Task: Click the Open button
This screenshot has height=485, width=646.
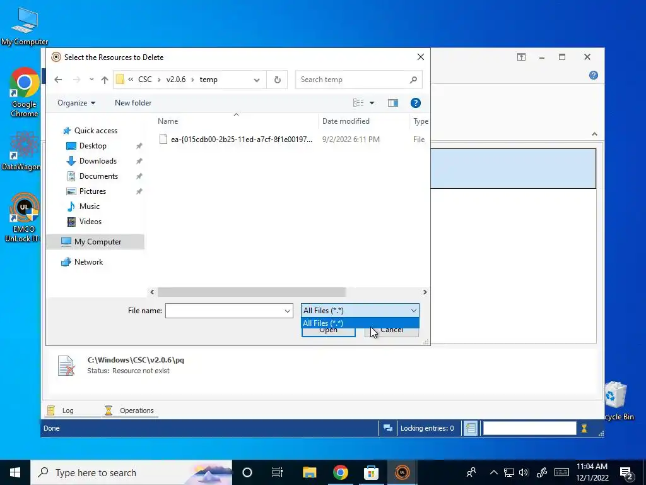Action: (x=328, y=332)
